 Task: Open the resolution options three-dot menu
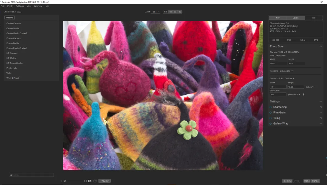click(304, 94)
